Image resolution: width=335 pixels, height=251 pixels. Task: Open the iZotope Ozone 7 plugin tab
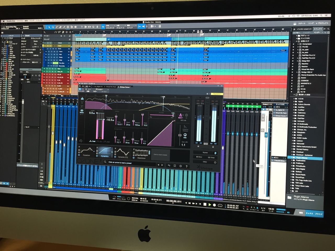pos(124,87)
